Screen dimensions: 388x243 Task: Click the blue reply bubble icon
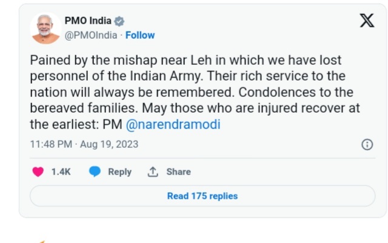95,171
